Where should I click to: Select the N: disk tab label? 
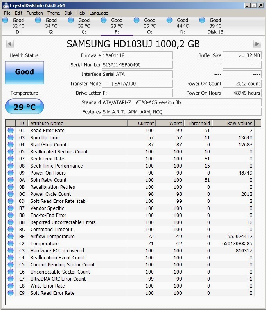182,32
